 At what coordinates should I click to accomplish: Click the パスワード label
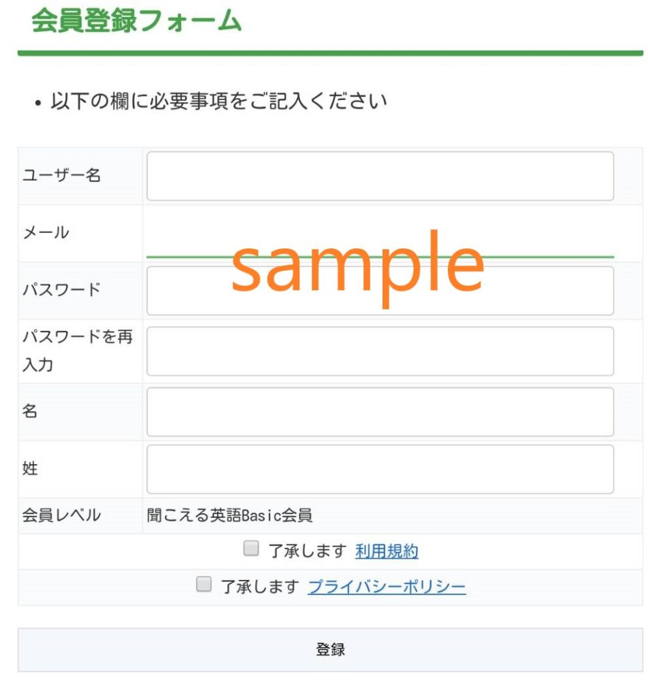click(62, 290)
